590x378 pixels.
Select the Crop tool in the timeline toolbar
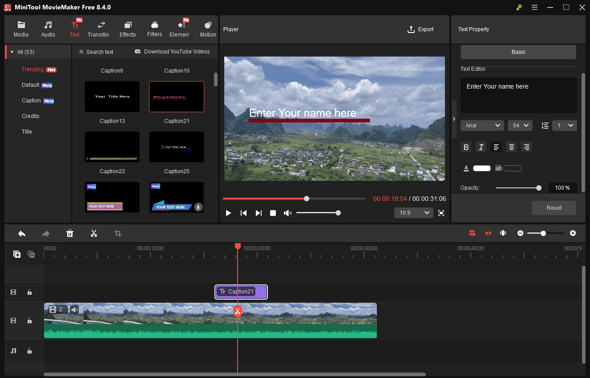117,233
